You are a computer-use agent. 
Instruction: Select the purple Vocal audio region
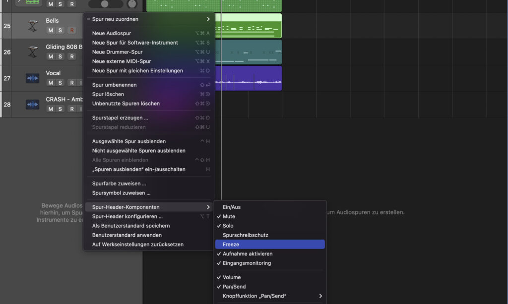pos(248,78)
